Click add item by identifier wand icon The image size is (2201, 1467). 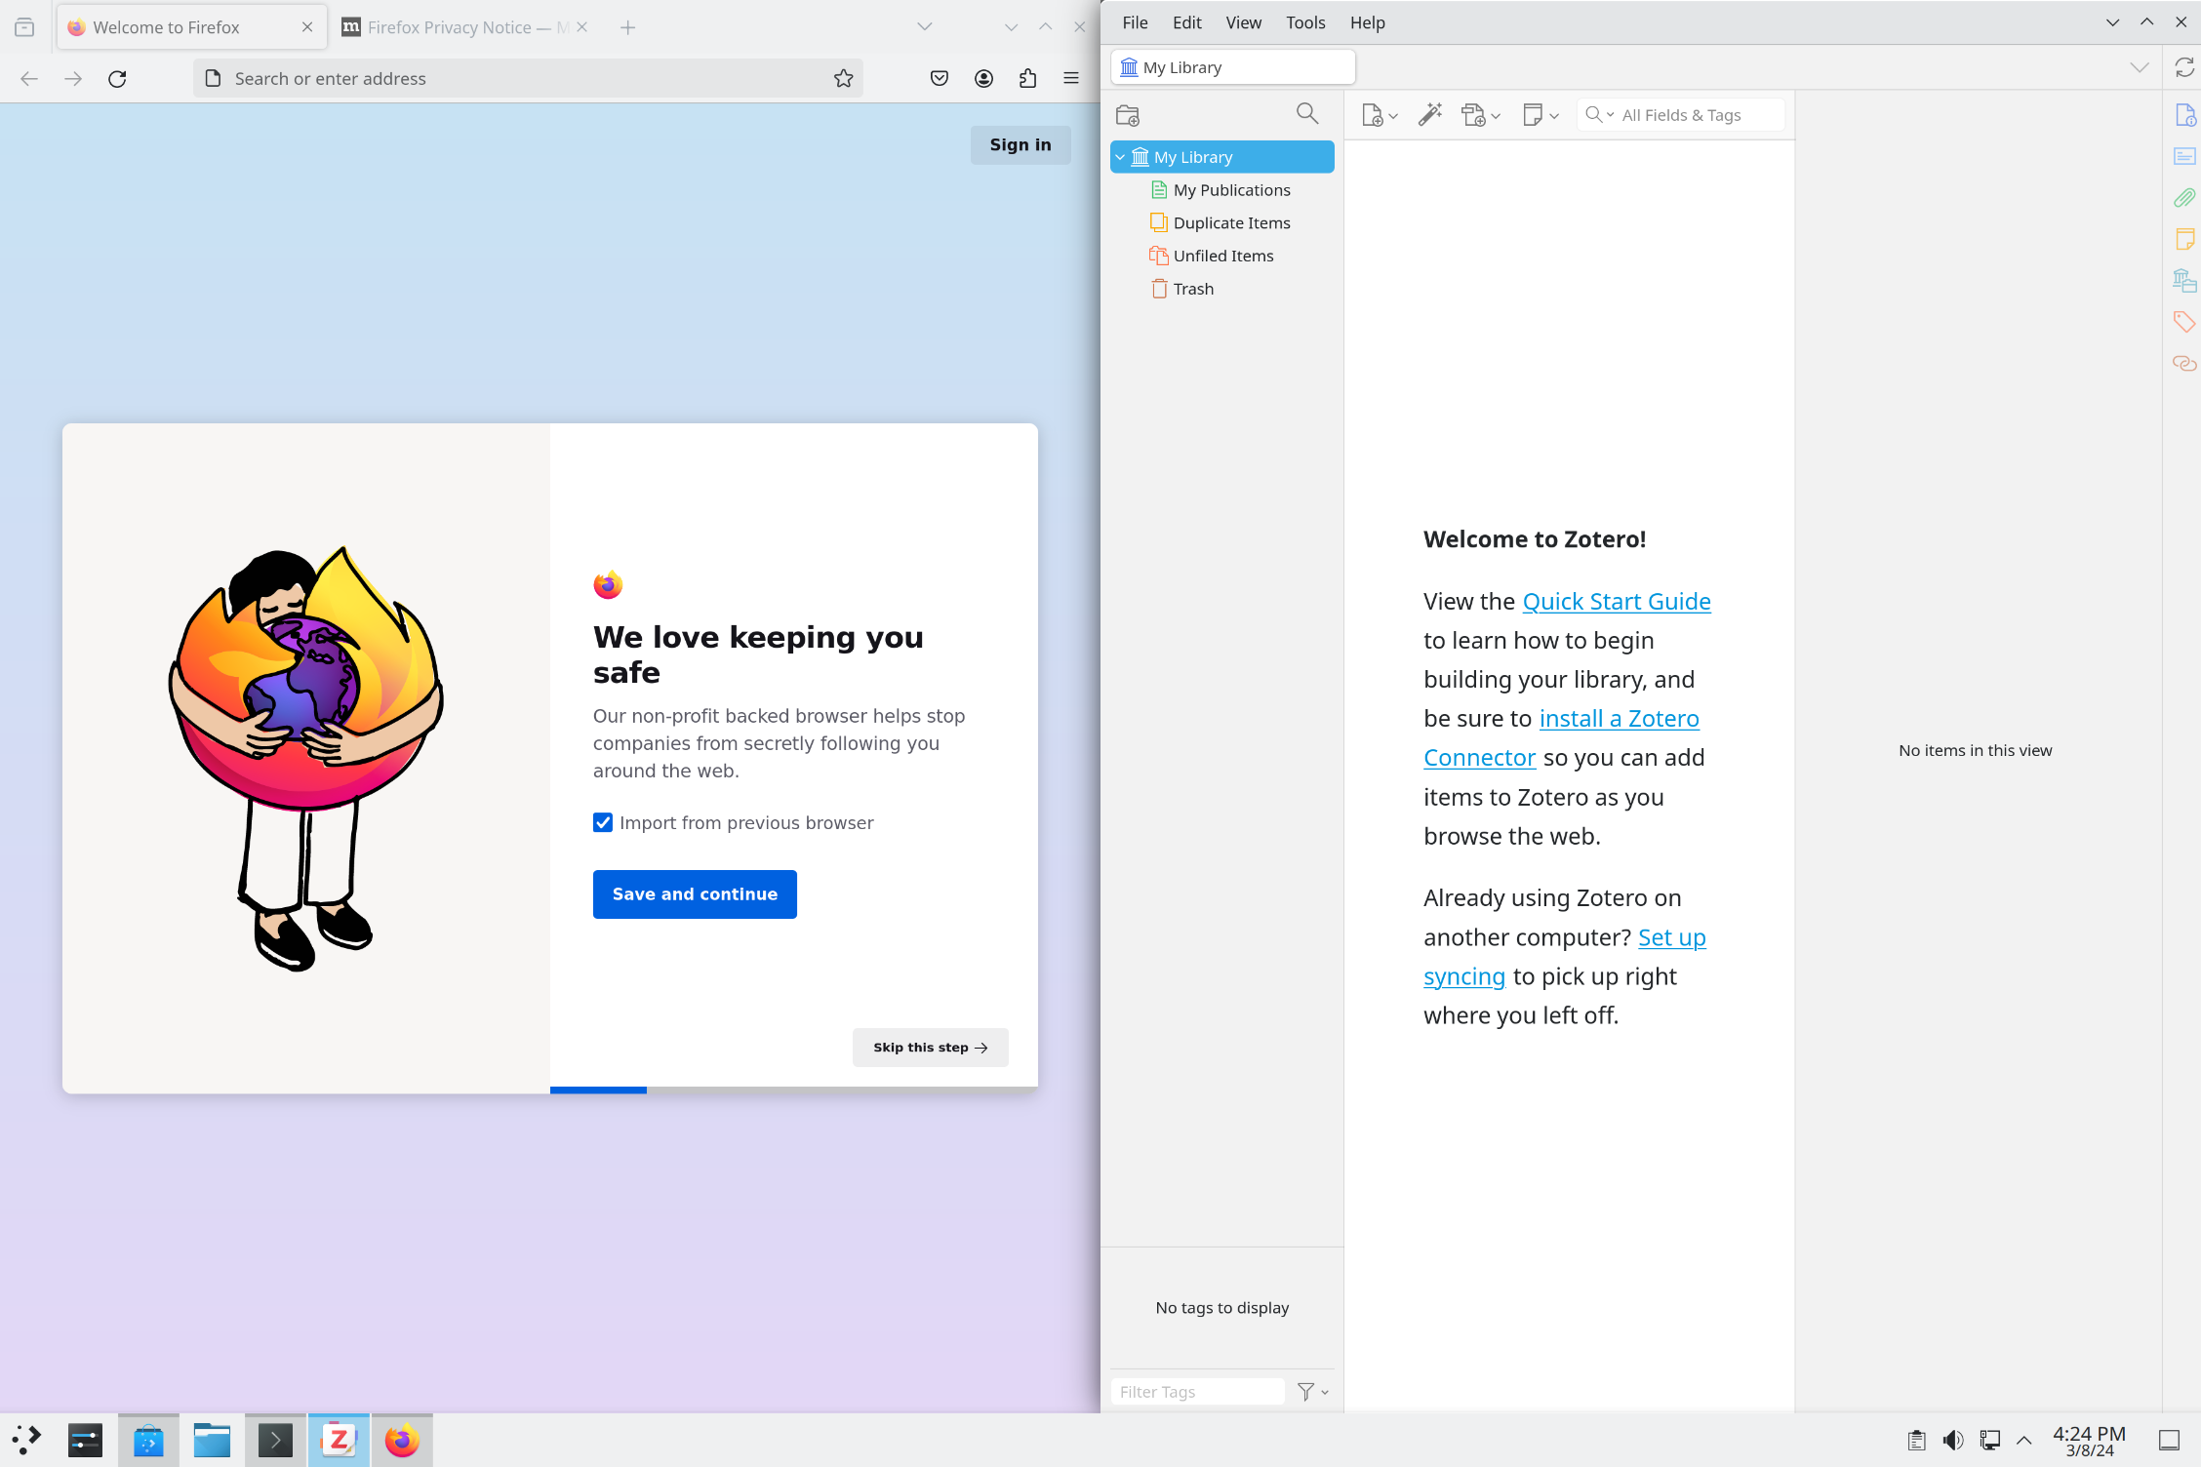1430,115
